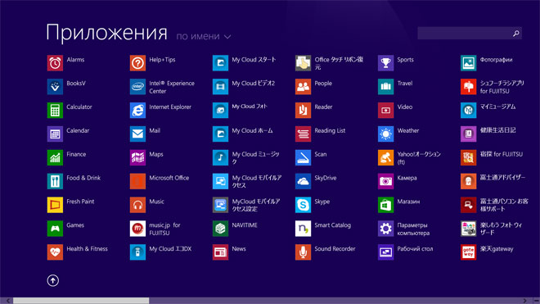Viewport: 540px width, 304px height.
Task: Open the My Cloud music note icon
Action: point(220,157)
